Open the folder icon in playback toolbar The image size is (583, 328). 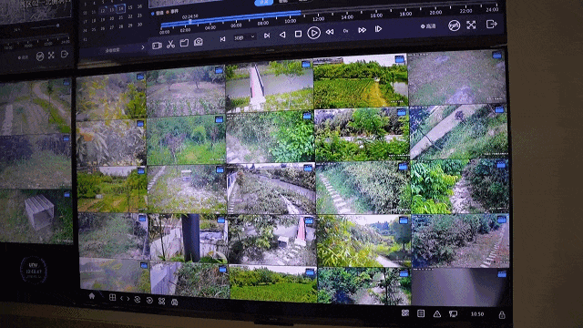coord(184,43)
